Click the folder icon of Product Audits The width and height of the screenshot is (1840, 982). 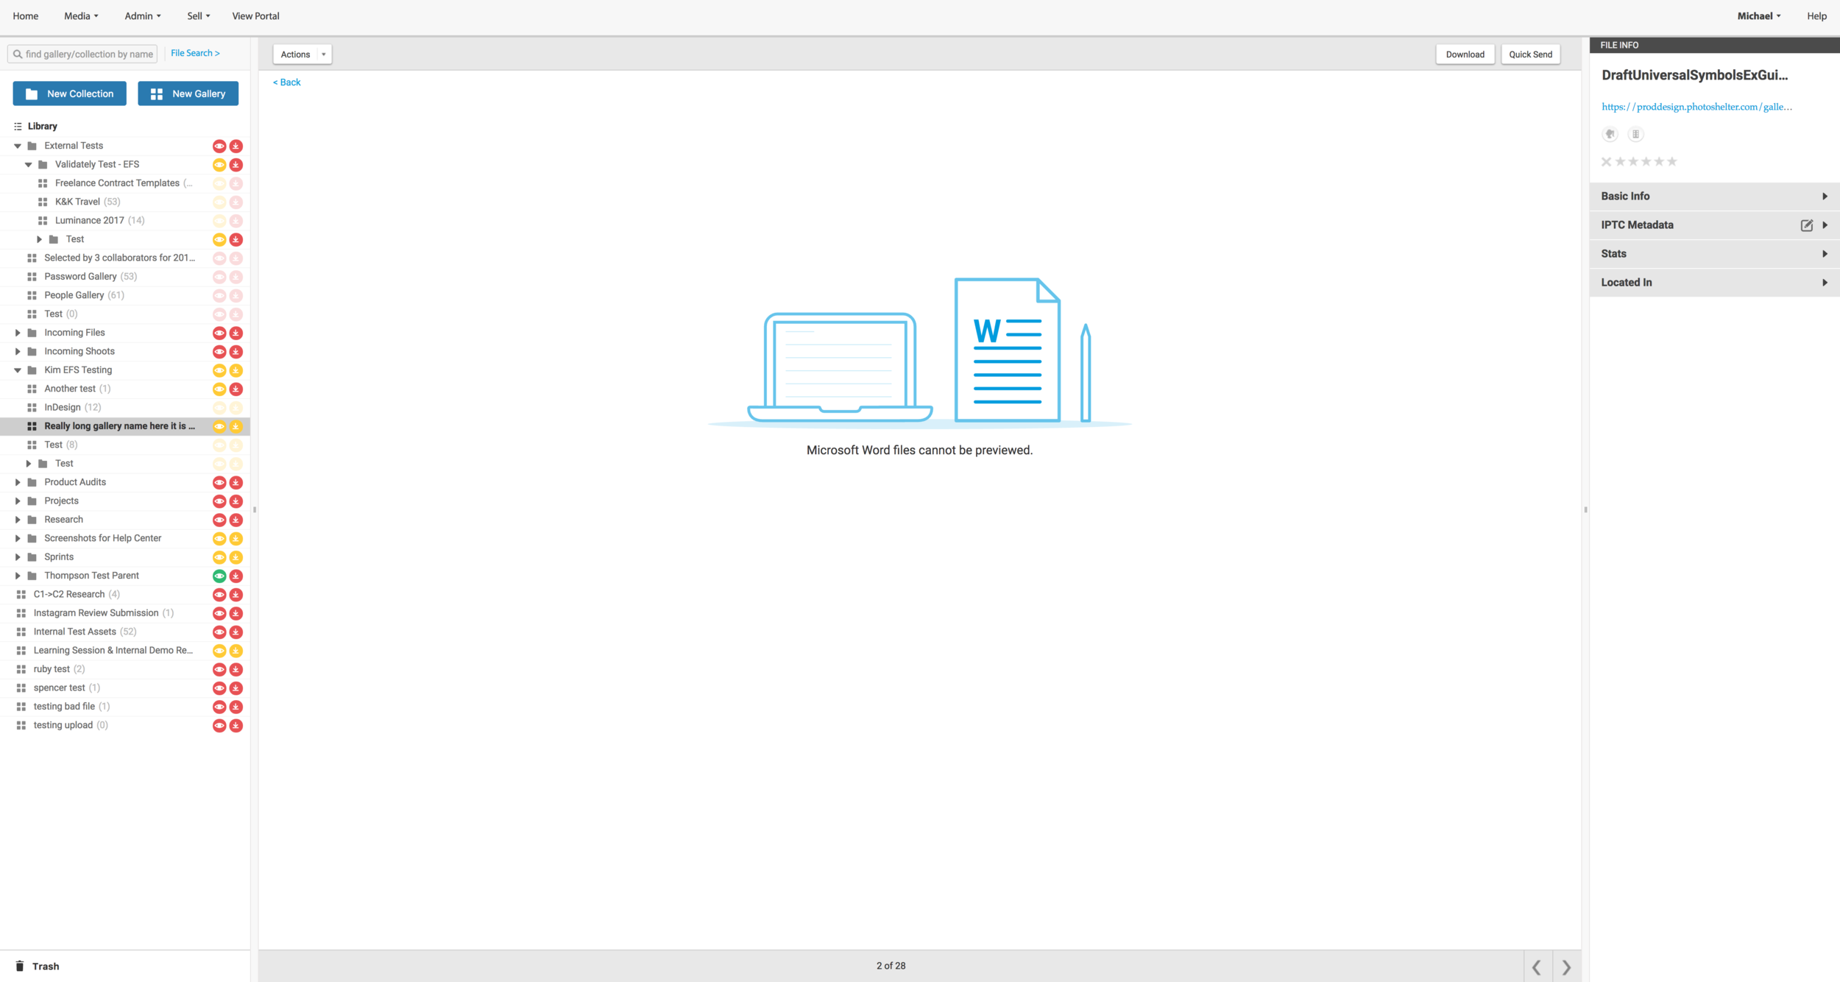coord(32,482)
